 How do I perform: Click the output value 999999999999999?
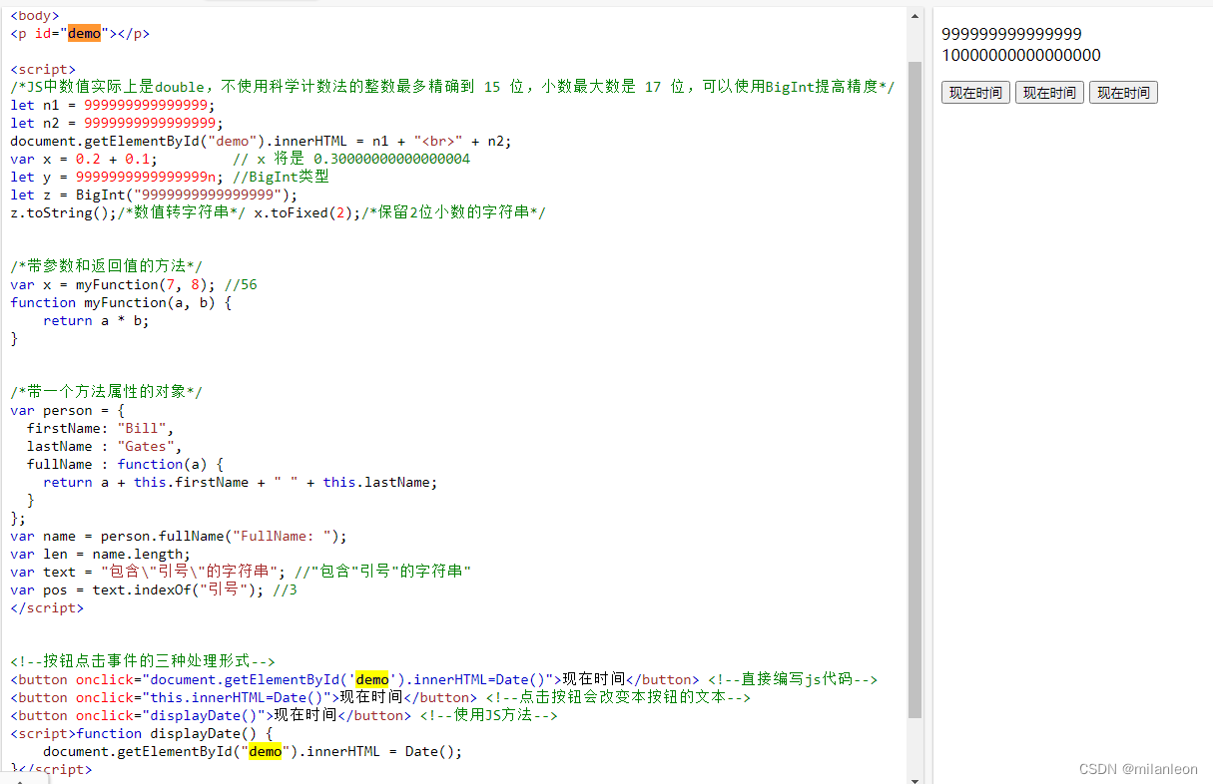click(x=1011, y=34)
